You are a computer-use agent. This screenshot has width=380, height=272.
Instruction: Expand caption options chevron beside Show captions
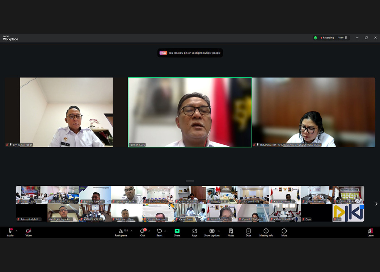click(219, 231)
